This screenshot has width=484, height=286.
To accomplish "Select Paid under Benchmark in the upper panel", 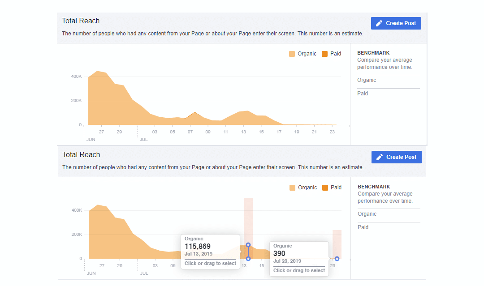I will (x=363, y=94).
